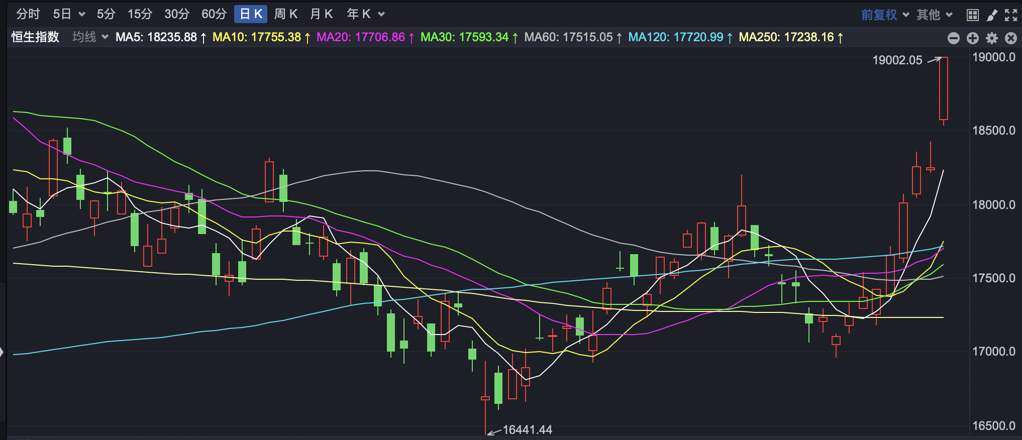1022x440 pixels.
Task: Open indicator settings gear
Action: point(992,38)
